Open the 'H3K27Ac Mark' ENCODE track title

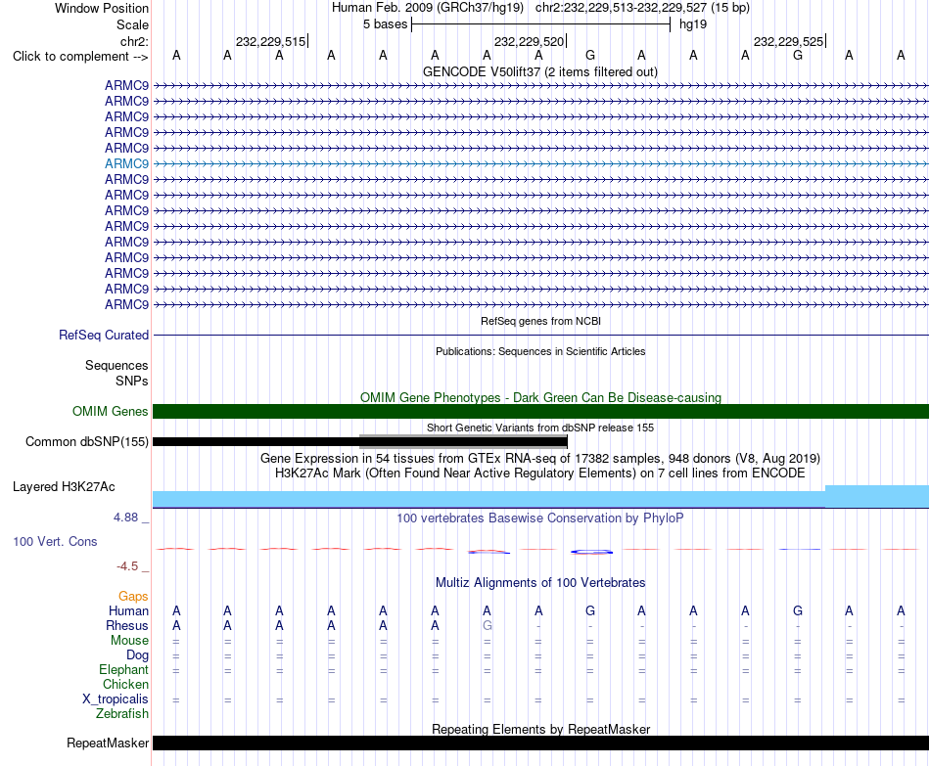click(540, 473)
